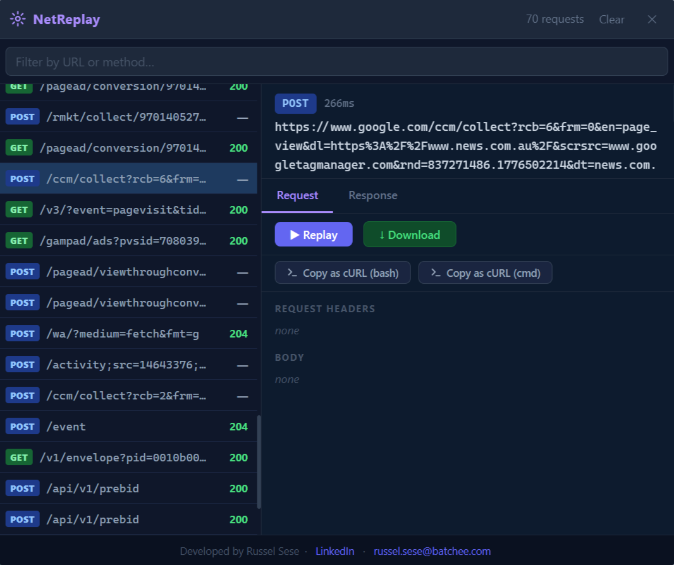Open Russel Sese's LinkedIn link
The image size is (674, 565).
click(x=335, y=551)
